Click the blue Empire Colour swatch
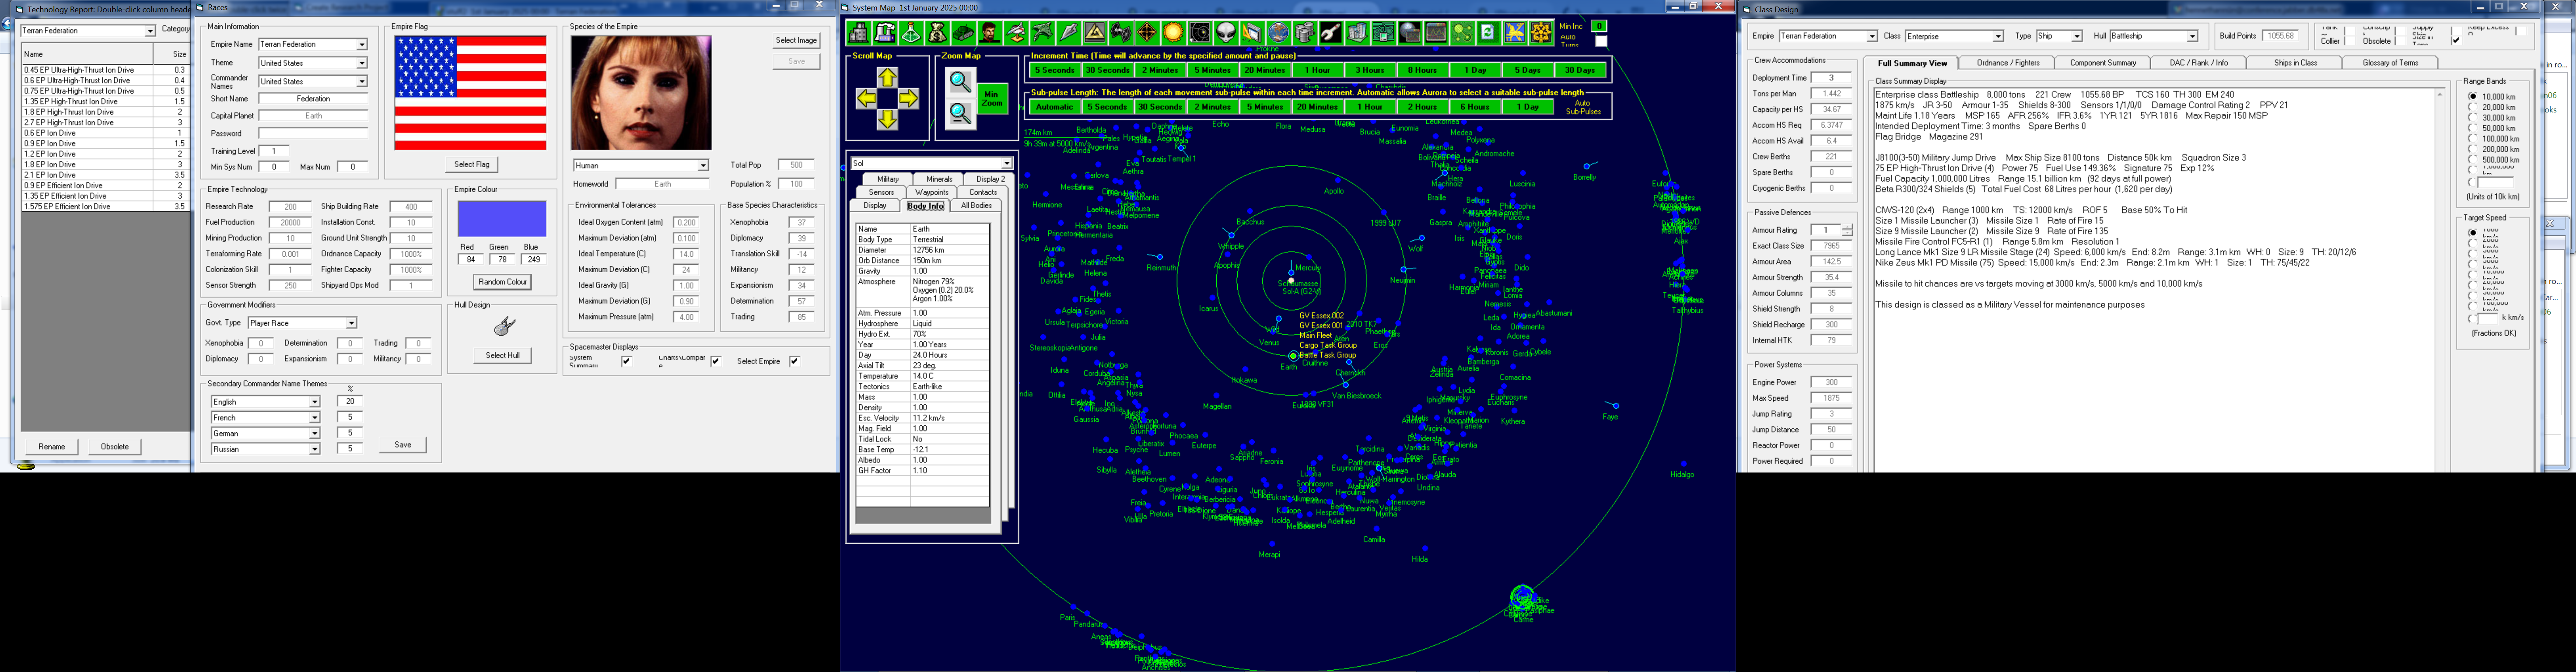 coord(502,219)
